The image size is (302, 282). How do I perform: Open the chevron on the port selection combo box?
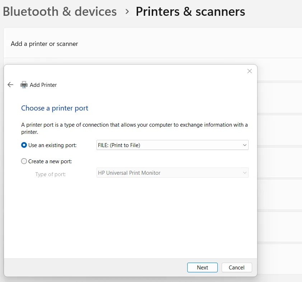click(x=245, y=145)
